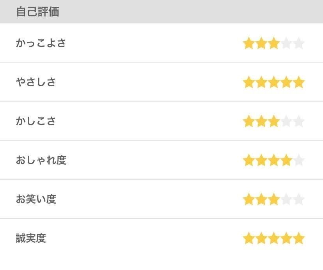Click the 自己評価 section header
This screenshot has height=270, width=323.
(x=37, y=12)
